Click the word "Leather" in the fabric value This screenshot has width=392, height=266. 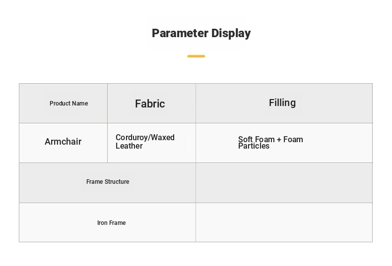[x=129, y=146]
